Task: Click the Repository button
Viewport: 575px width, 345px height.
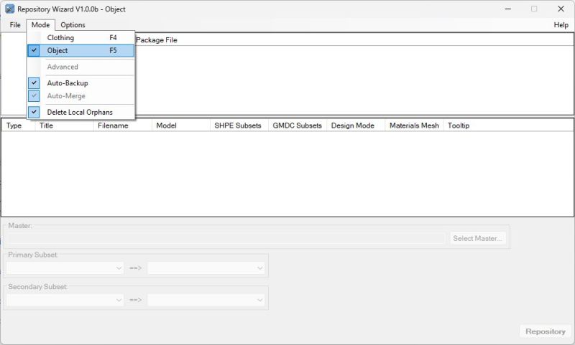Action: [546, 331]
